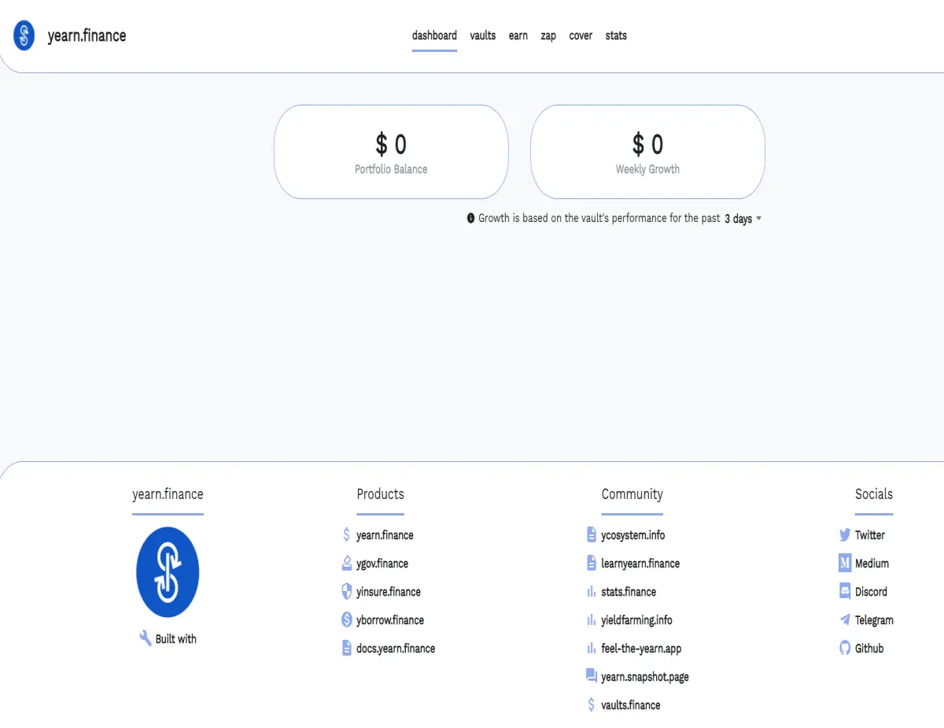Open the Medium social link

pos(872,564)
